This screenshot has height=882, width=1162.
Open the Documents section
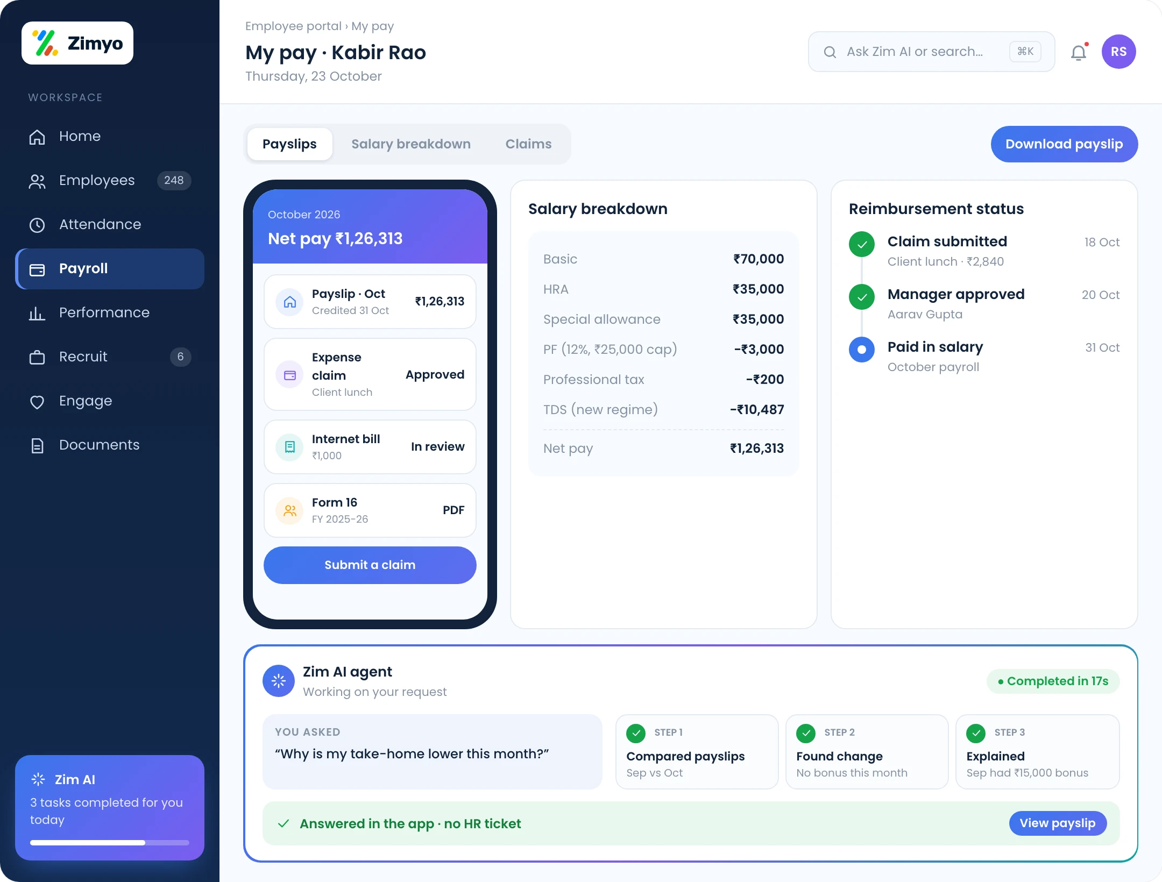click(110, 445)
